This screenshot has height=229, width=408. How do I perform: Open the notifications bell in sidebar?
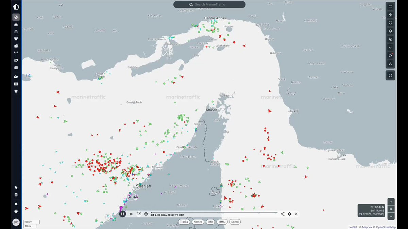[16, 204]
